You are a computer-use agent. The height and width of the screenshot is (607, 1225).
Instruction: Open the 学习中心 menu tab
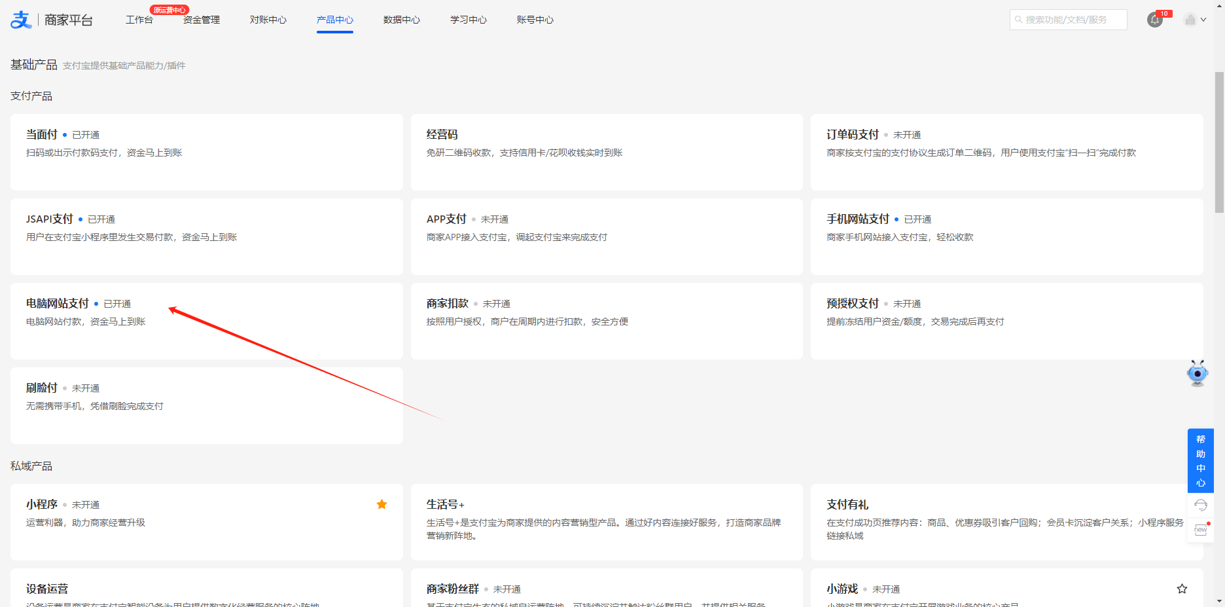(469, 20)
